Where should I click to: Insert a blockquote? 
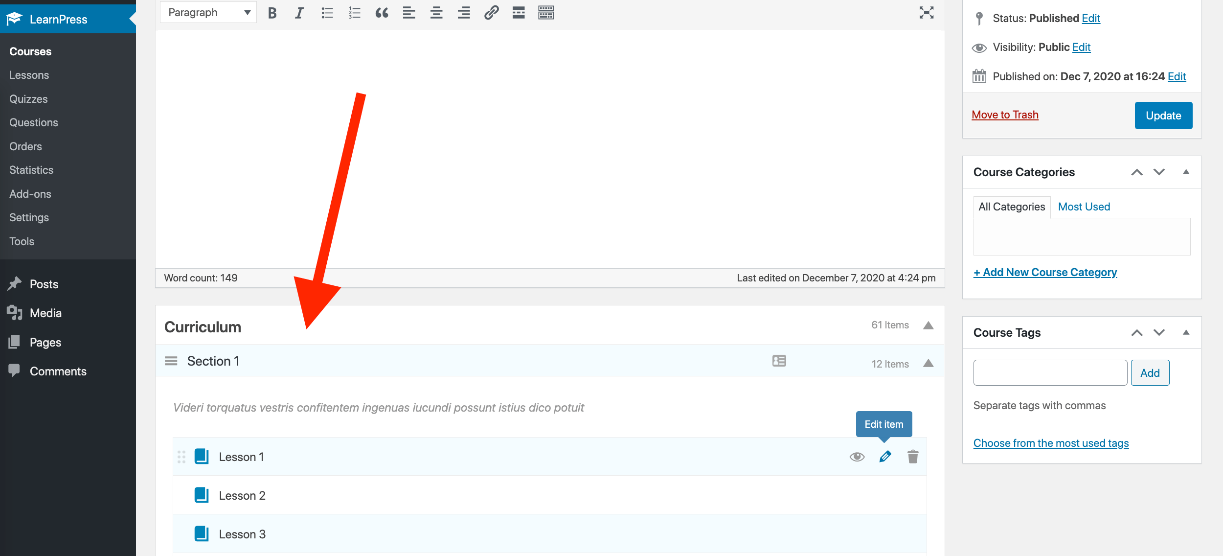coord(382,13)
